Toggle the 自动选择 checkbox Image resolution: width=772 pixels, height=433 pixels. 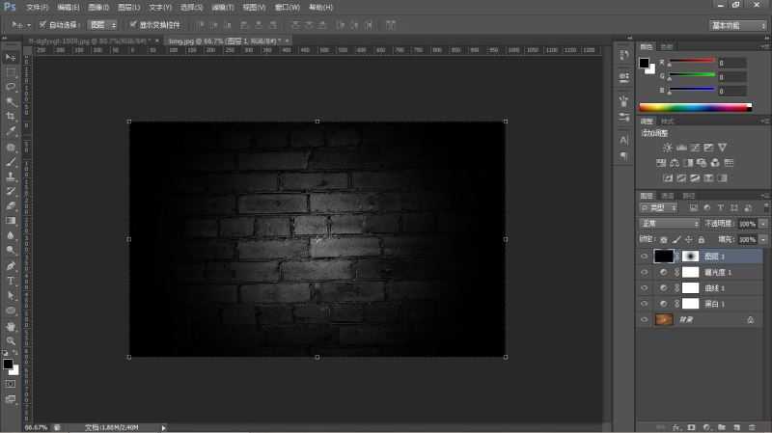click(42, 24)
